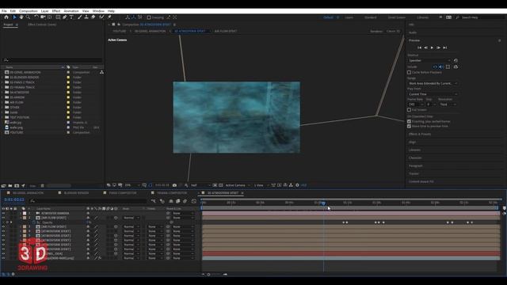The width and height of the screenshot is (507, 285).
Task: Select the Pen tool
Action: tap(65, 17)
